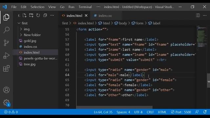Screen dimensions: 210x118
Task: Open the Run and Debug view
Action: [6, 56]
